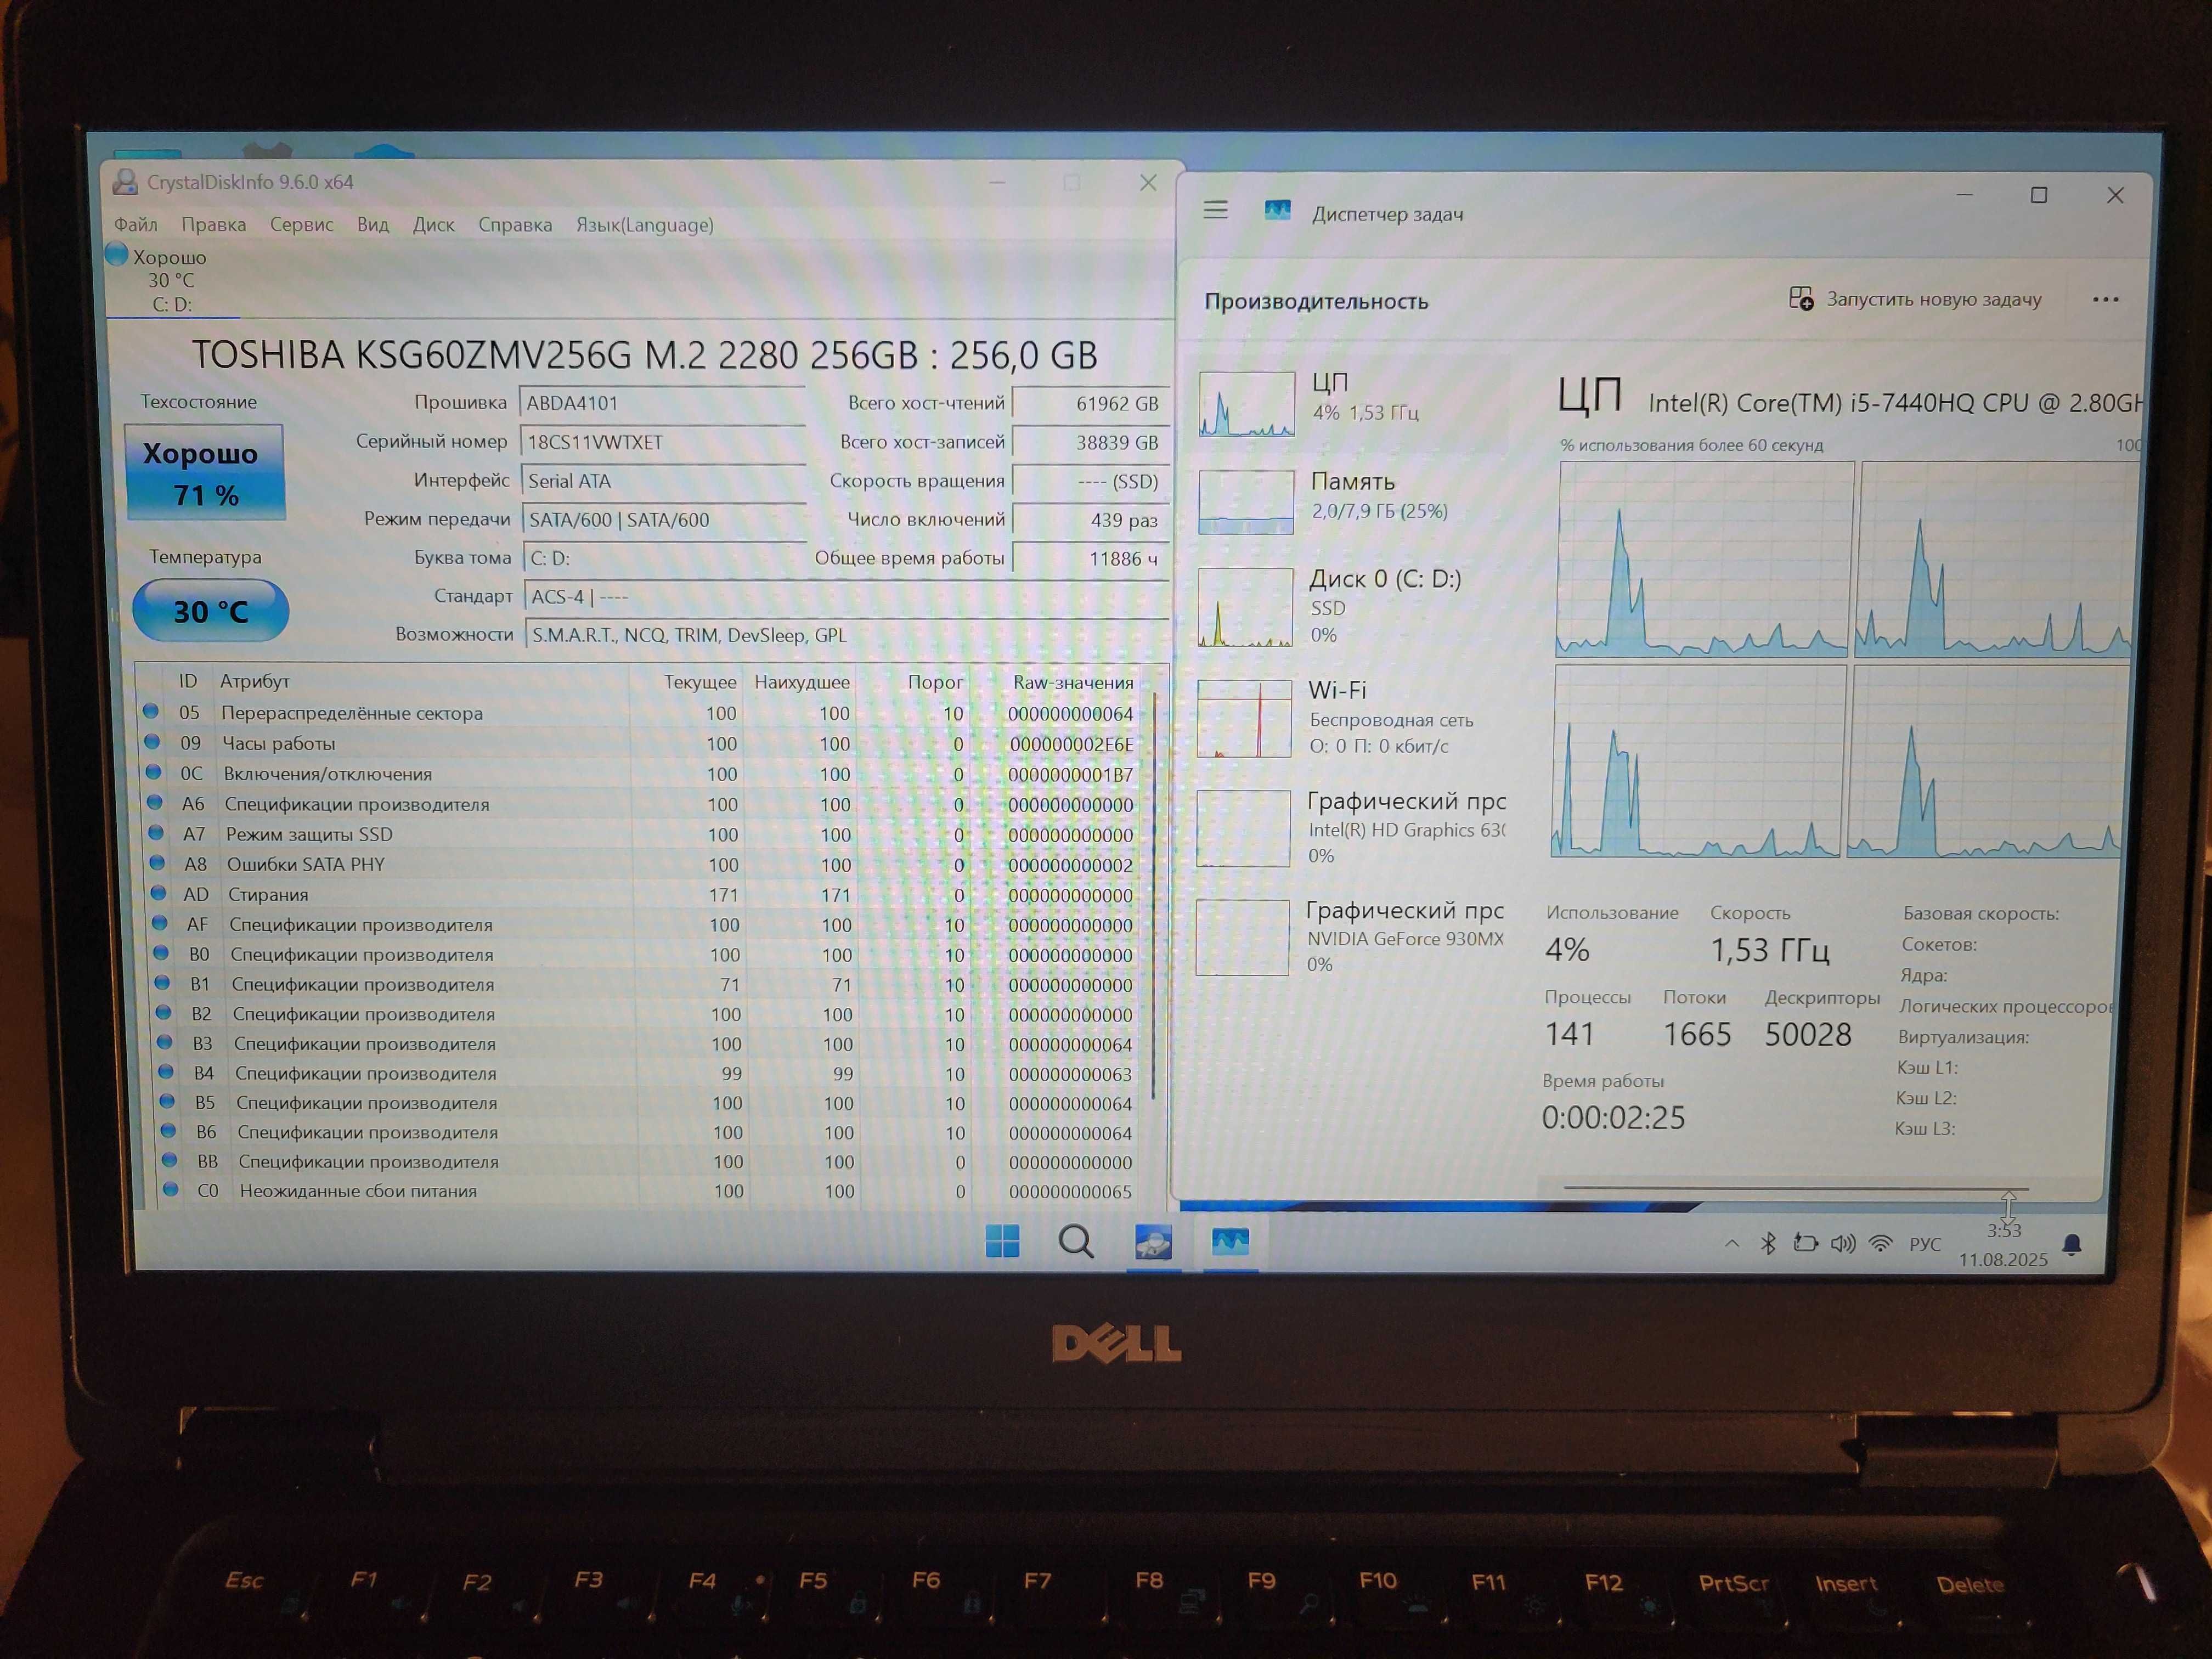Click the Атрибут column header
2212x1659 pixels.
254,681
